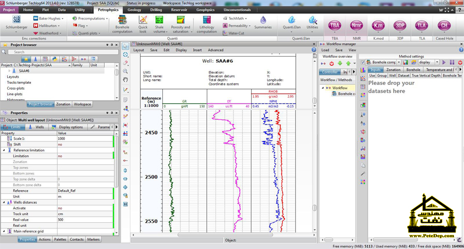Open the Markers tab at bottom left
The image size is (464, 249).
[93, 240]
